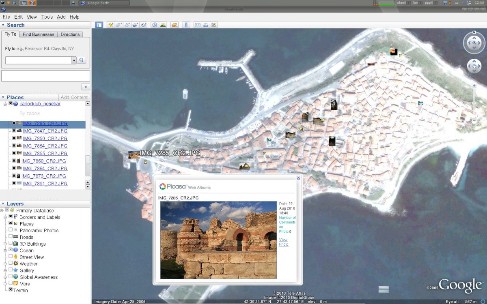This screenshot has height=304, width=487.
Task: Click the move joystick navigation control
Action: pos(474,66)
